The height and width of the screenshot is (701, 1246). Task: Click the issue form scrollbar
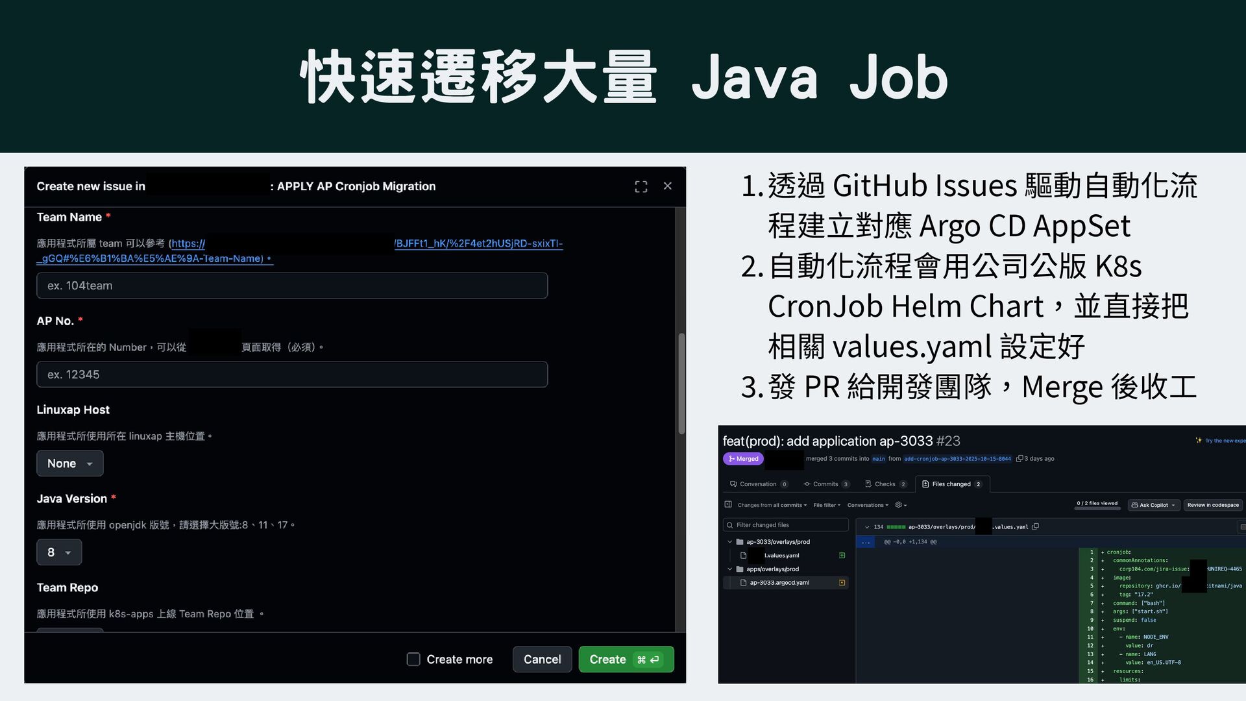681,383
